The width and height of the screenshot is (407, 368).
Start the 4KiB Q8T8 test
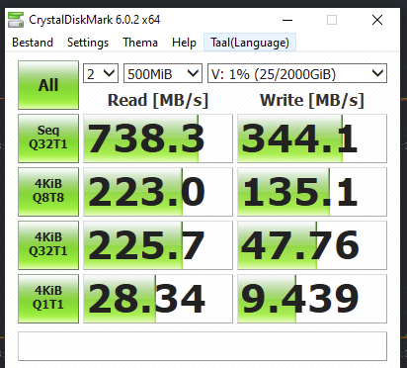click(48, 192)
